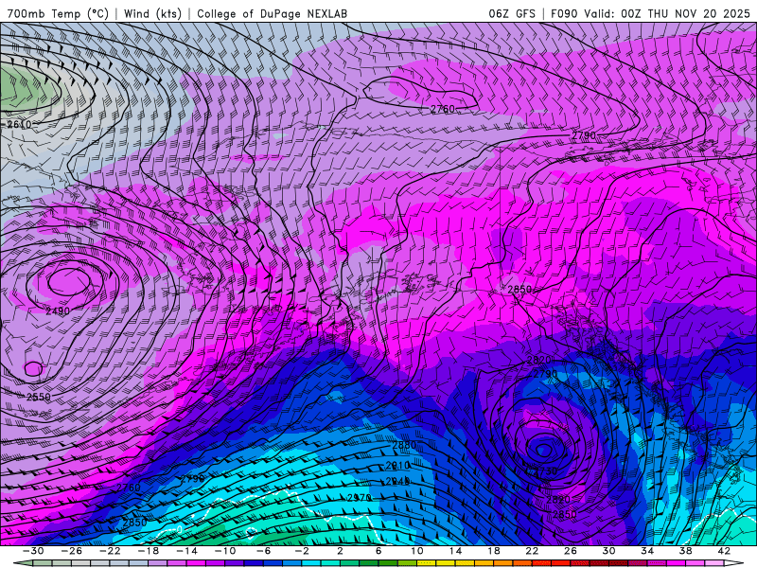Click the 42 colorbar tick label
Image resolution: width=757 pixels, height=568 pixels.
point(724,551)
